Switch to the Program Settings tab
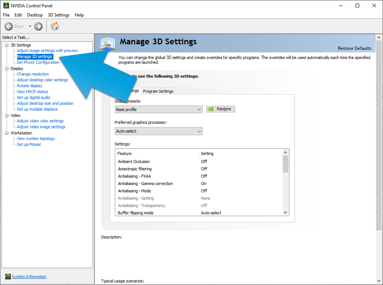The image size is (383, 285). tap(158, 91)
